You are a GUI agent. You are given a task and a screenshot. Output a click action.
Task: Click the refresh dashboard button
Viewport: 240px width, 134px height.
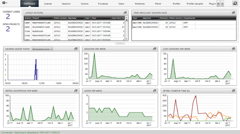[x=235, y=3]
